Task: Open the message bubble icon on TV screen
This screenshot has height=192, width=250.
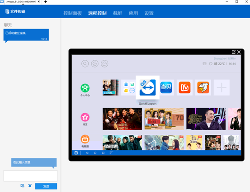Action: click(x=104, y=63)
